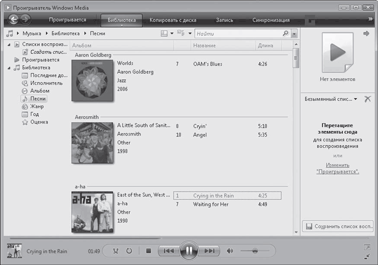This screenshot has width=378, height=265.
Task: Adjust the volume slider
Action: tap(255, 251)
